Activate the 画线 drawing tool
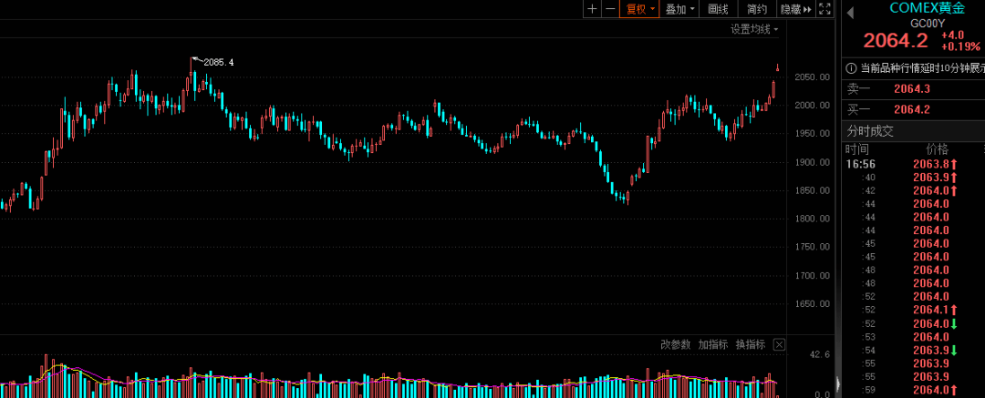 (x=718, y=9)
